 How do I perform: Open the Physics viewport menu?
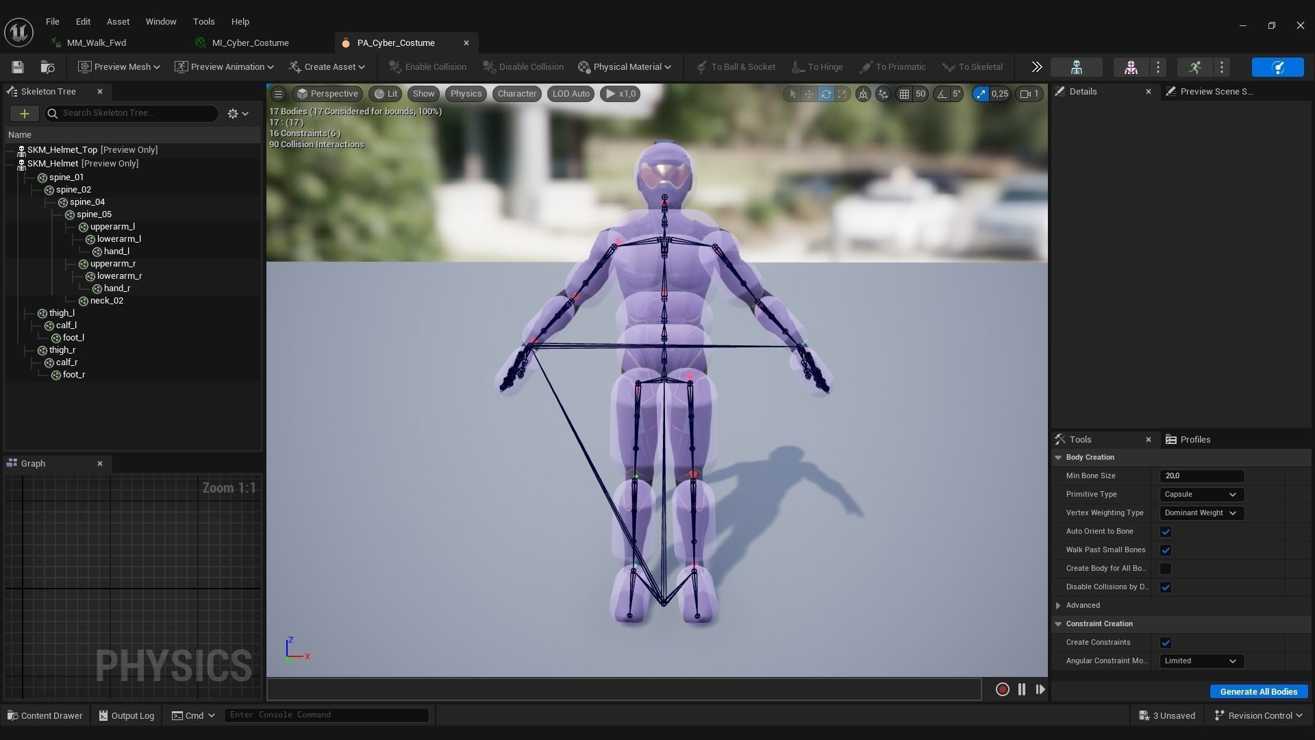(466, 94)
